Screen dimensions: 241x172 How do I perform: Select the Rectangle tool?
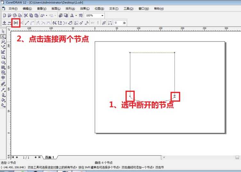coord(3,57)
